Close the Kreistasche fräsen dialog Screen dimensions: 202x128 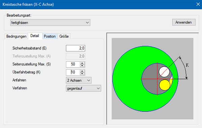[198, 4]
